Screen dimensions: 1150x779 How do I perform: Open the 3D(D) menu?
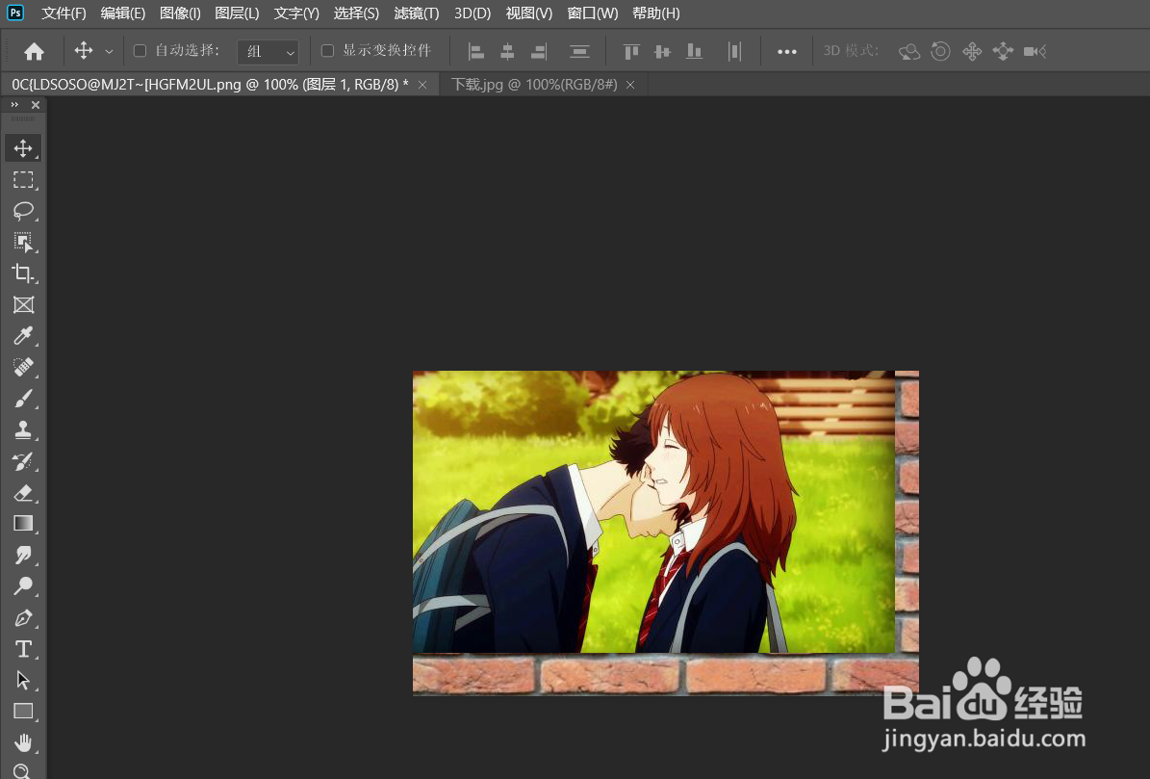[473, 13]
